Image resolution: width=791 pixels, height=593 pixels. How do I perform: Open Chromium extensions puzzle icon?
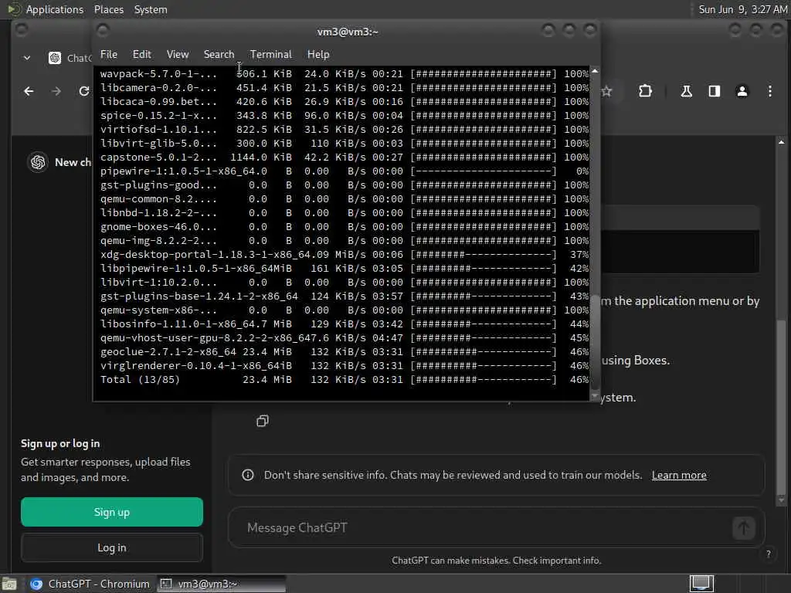click(645, 91)
